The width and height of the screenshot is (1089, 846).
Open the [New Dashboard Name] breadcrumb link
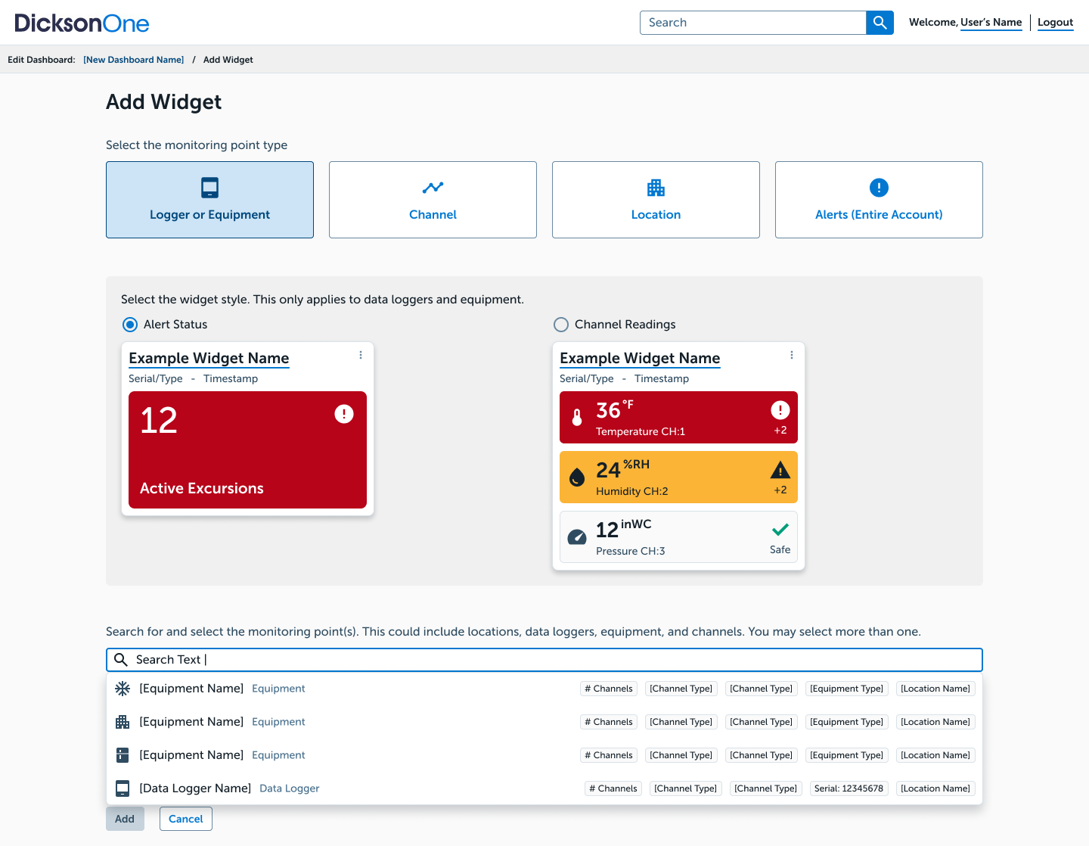[x=134, y=60]
